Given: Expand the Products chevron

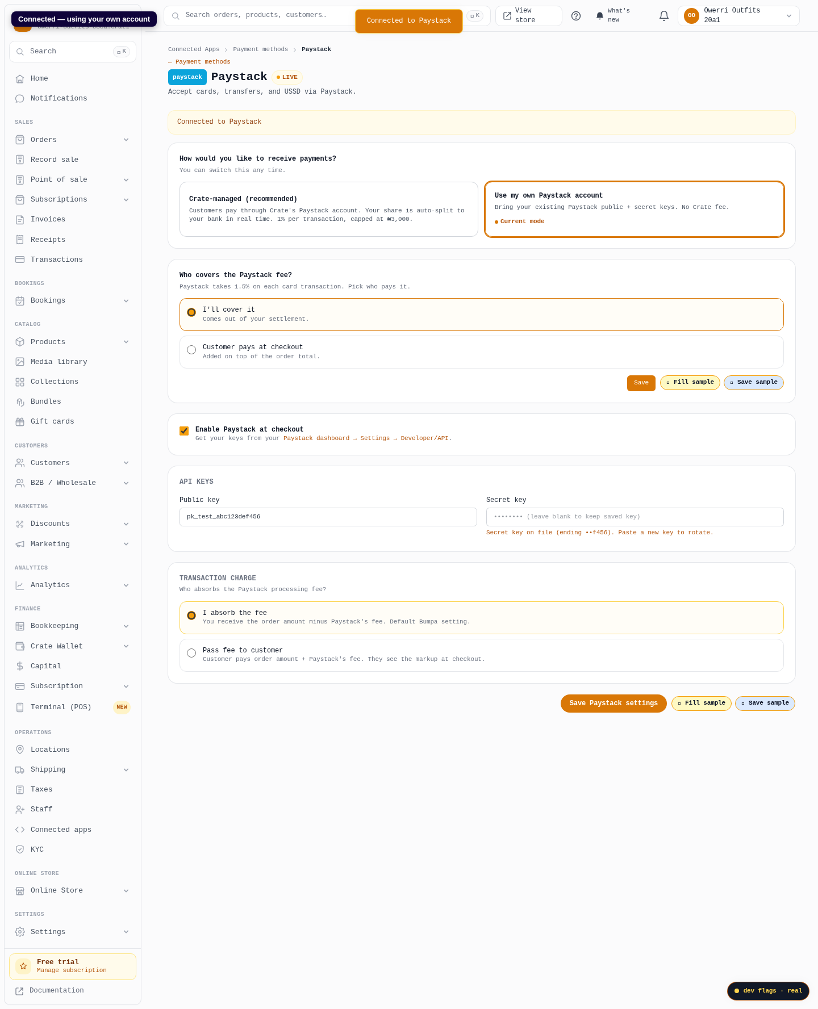Looking at the screenshot, I should click(x=126, y=342).
